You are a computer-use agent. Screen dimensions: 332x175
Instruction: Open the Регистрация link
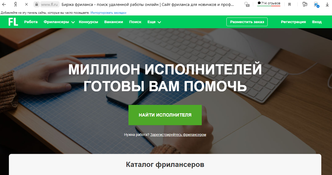point(293,22)
